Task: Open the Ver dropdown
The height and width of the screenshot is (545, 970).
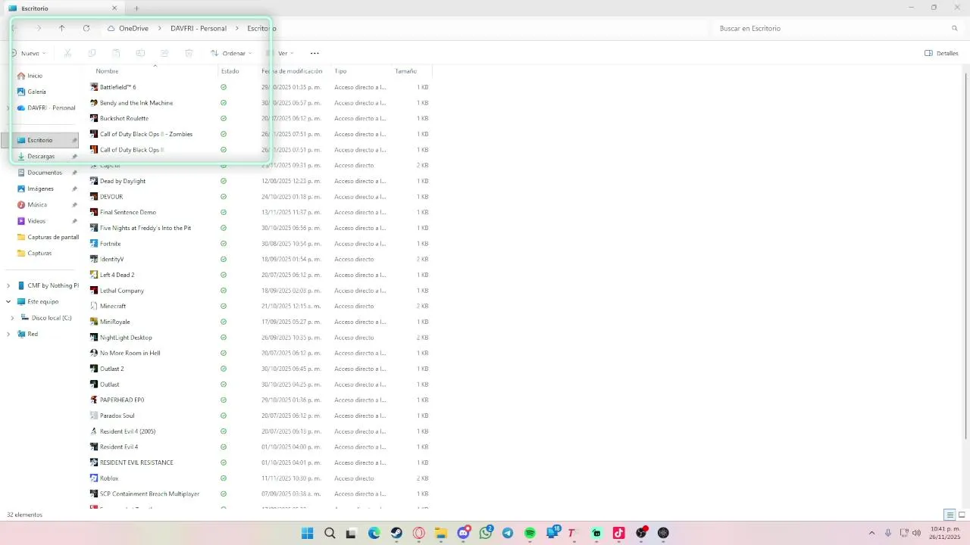Action: (280, 53)
